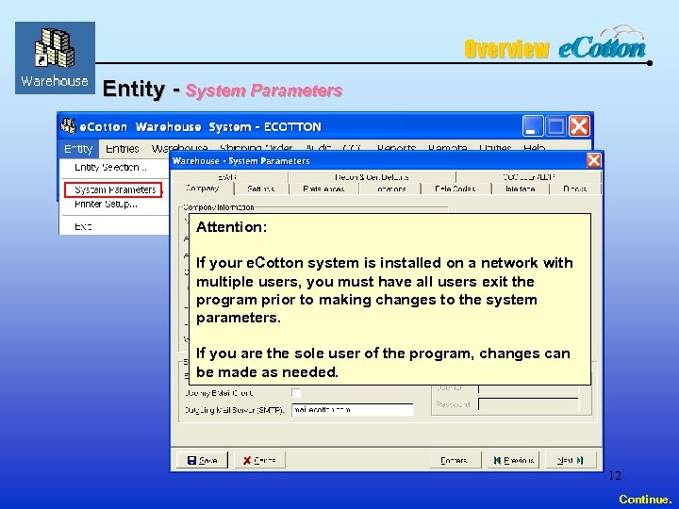
Task: Switch to the Settings tab
Action: point(260,189)
